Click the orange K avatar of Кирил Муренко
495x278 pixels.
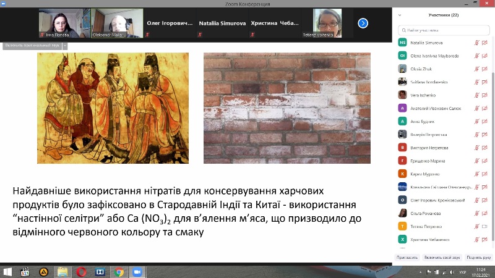point(402,174)
